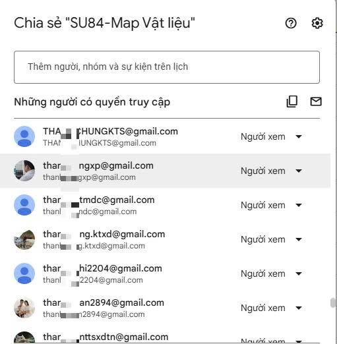Expand role options for an2894@gmail.com
The height and width of the screenshot is (344, 337).
[272, 308]
